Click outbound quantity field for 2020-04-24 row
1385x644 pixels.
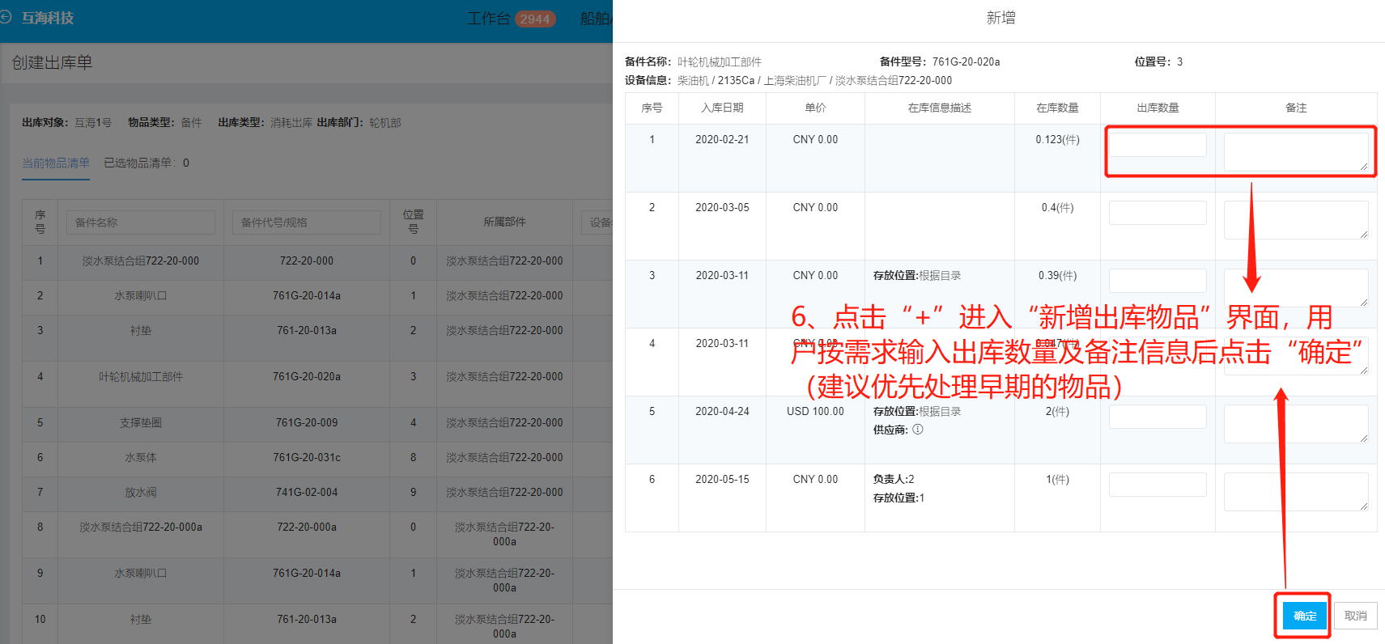point(1158,417)
